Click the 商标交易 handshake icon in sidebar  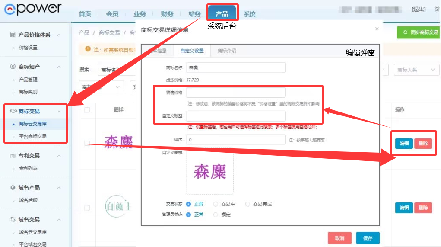(x=13, y=111)
